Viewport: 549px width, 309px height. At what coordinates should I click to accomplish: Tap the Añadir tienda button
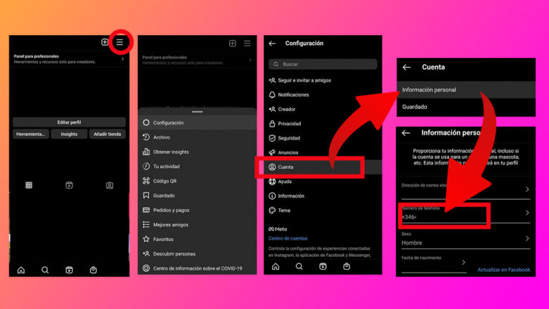tap(109, 134)
